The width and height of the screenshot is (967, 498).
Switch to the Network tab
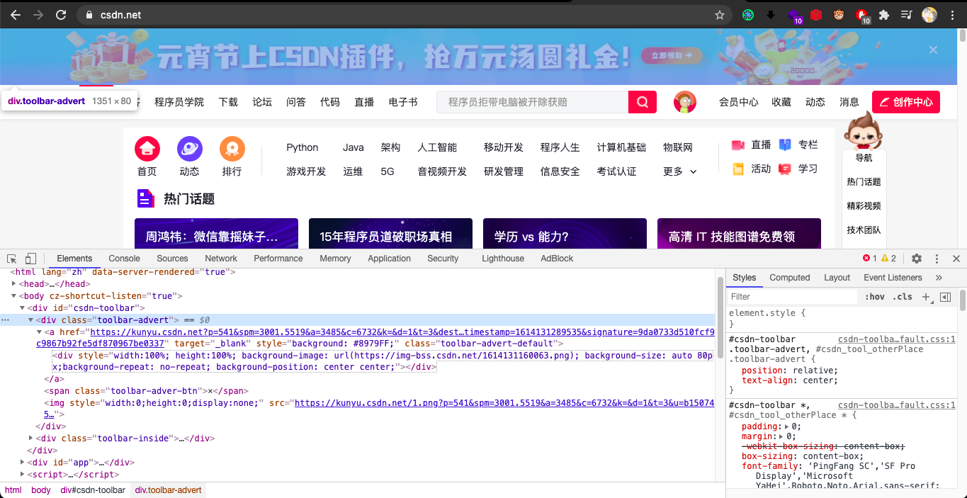pyautogui.click(x=221, y=259)
